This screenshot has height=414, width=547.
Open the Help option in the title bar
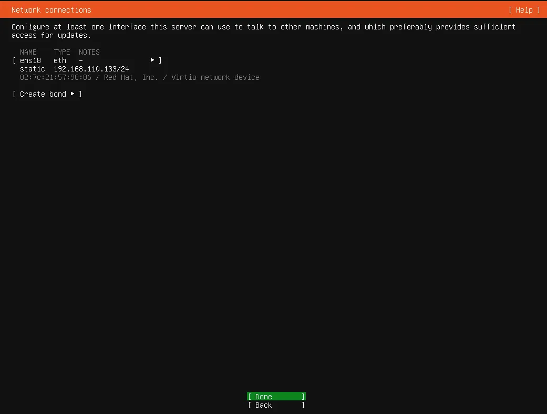tap(523, 10)
